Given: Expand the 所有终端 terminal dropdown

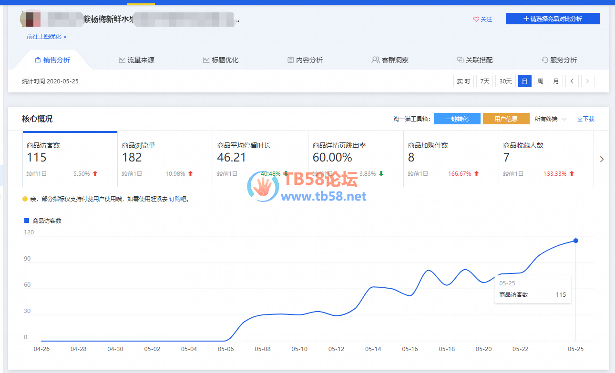Looking at the screenshot, I should 550,119.
